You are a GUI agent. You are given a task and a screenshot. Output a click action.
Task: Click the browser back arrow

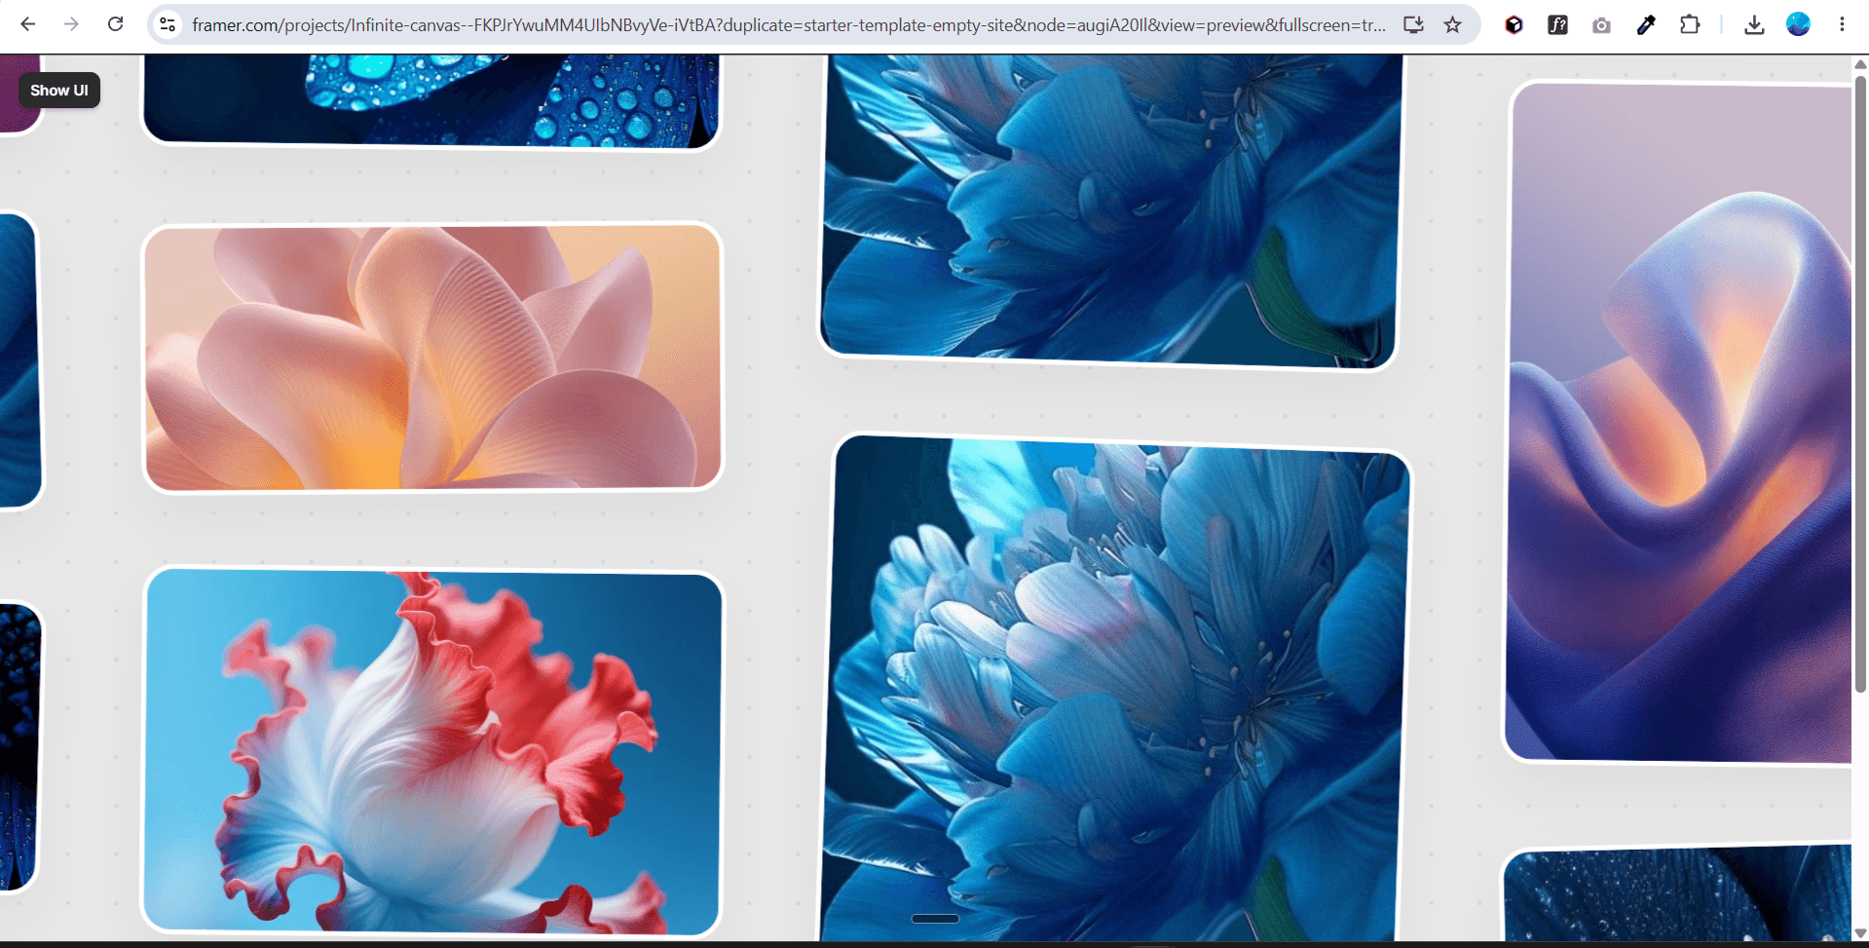[x=28, y=24]
